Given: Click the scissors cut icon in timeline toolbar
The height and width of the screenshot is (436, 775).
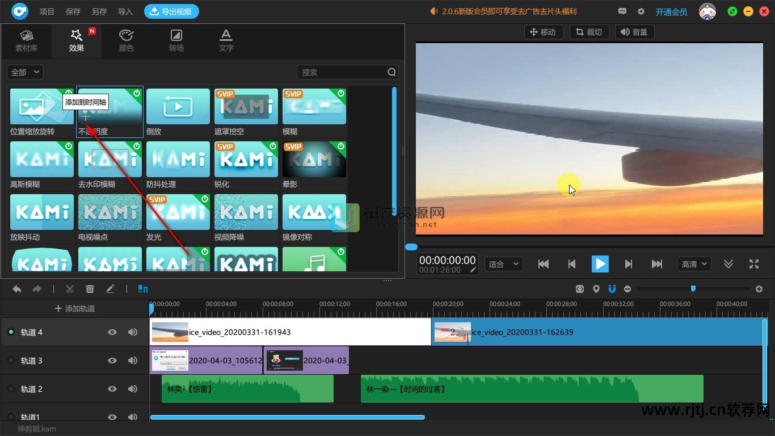Looking at the screenshot, I should pos(70,289).
